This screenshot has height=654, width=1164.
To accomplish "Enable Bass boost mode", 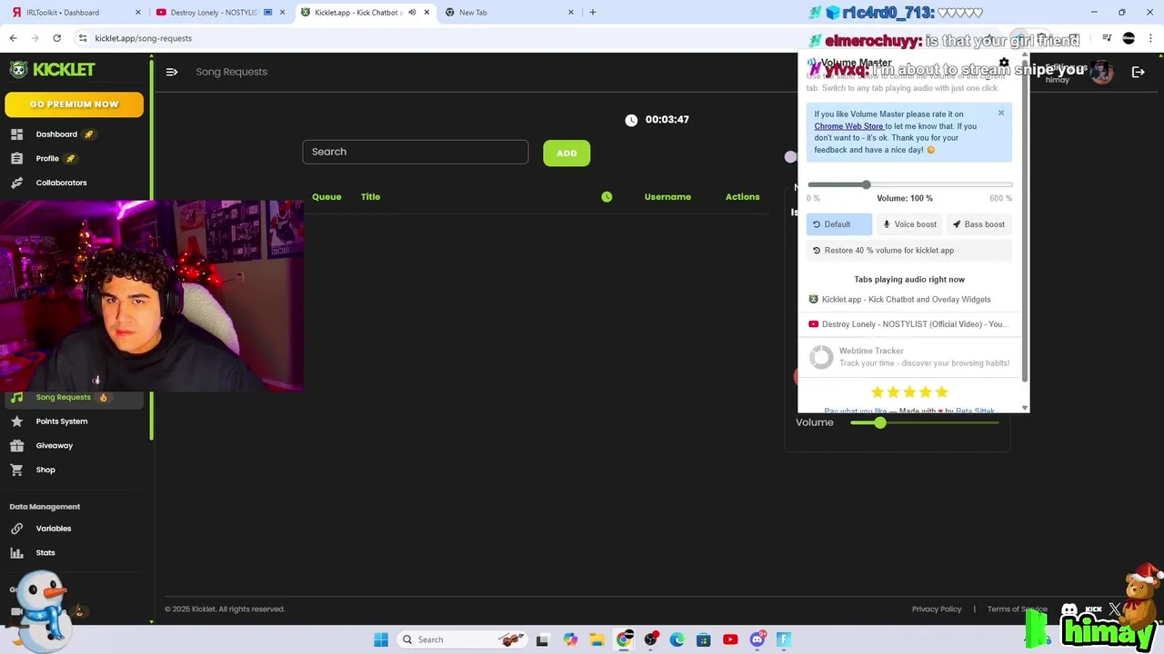I will (x=979, y=224).
